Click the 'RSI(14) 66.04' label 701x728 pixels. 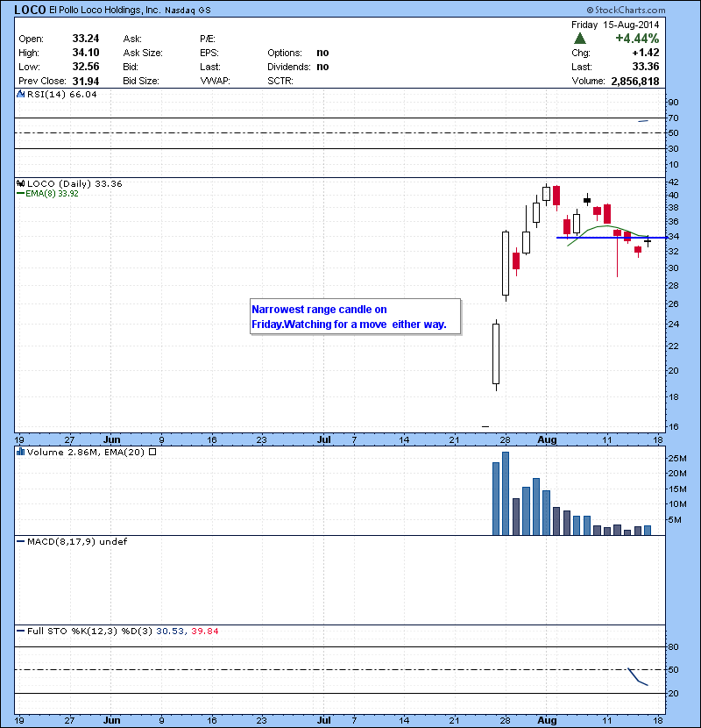pos(61,94)
